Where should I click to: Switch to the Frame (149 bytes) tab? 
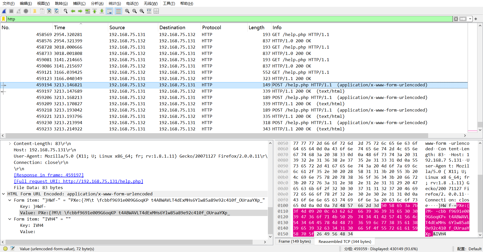pos(295,241)
